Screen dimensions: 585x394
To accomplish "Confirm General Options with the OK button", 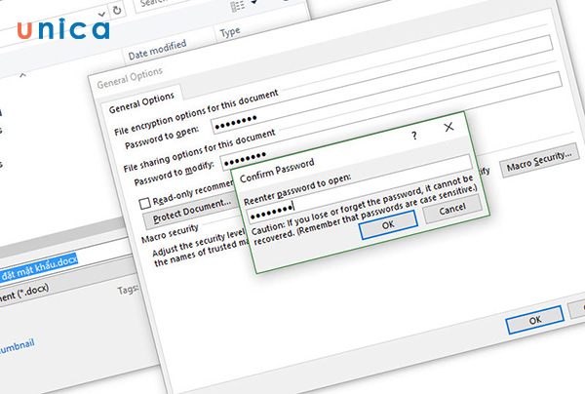I will pos(534,320).
